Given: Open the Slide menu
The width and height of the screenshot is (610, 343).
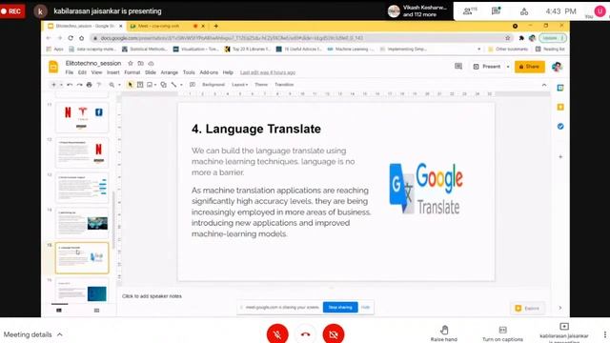Looking at the screenshot, I should pos(151,72).
